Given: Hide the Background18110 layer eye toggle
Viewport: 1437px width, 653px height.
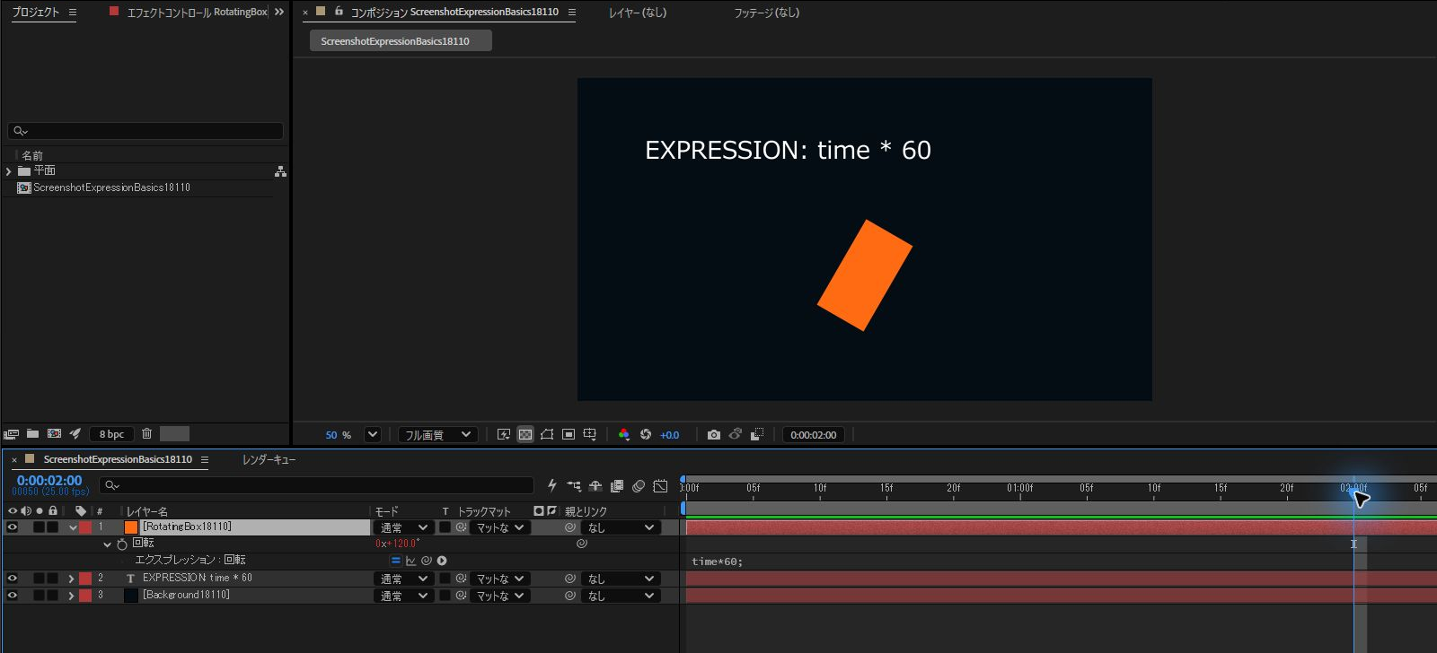Looking at the screenshot, I should [x=13, y=596].
